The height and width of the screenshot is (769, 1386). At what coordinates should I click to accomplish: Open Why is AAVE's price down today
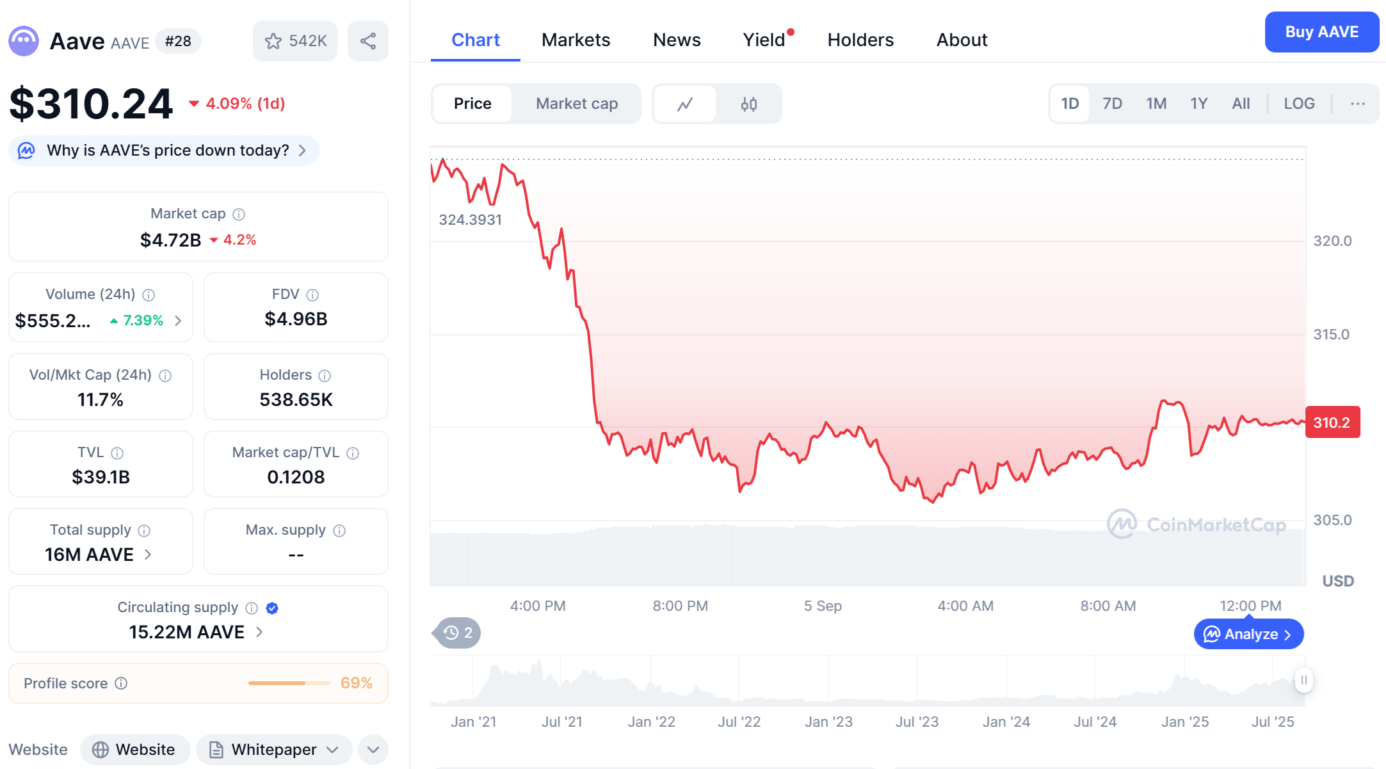click(165, 150)
